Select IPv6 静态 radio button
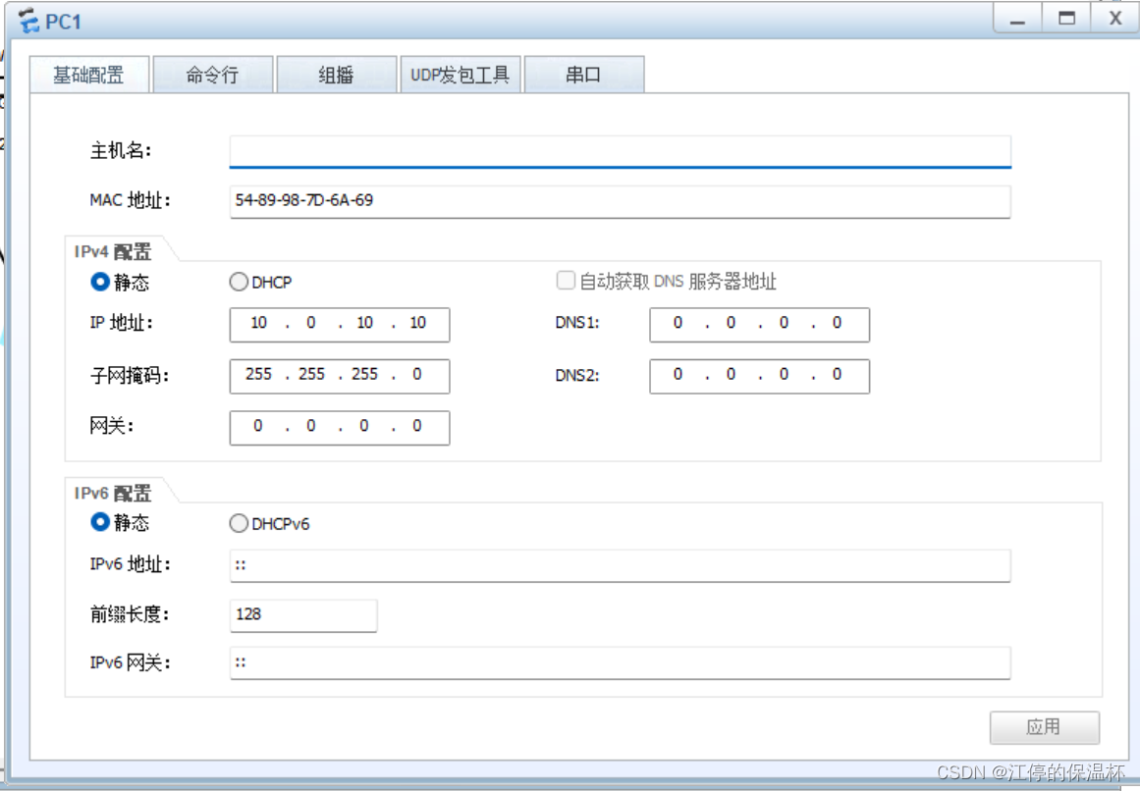The image size is (1140, 791). click(x=100, y=521)
